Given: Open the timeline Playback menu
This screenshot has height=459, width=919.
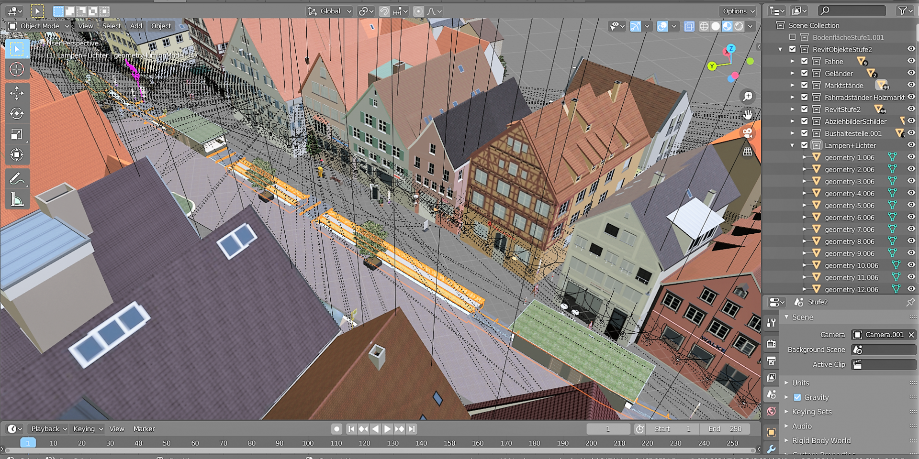Looking at the screenshot, I should (49, 428).
